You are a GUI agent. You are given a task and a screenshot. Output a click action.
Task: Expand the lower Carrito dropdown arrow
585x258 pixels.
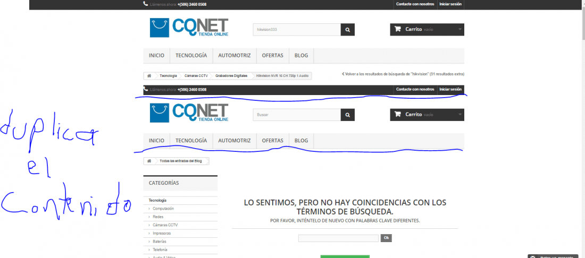[460, 115]
